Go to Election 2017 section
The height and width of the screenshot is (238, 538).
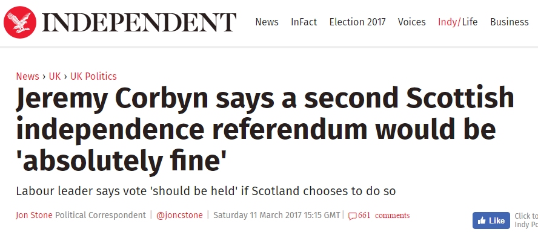click(x=357, y=22)
